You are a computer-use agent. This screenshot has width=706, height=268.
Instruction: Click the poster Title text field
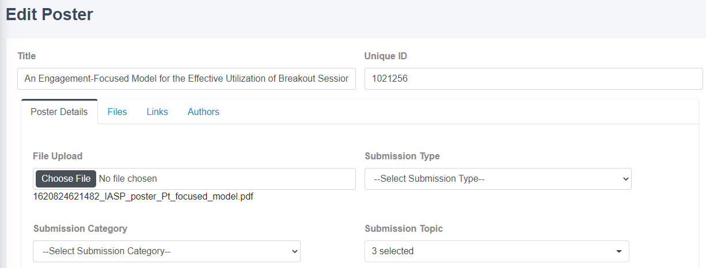pyautogui.click(x=187, y=79)
